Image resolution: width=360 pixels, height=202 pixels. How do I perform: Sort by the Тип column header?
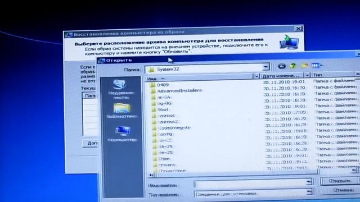[332, 75]
